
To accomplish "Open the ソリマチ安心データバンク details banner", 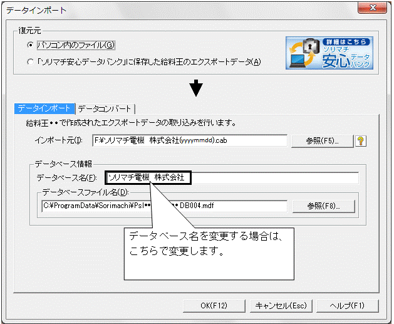I will pos(329,53).
